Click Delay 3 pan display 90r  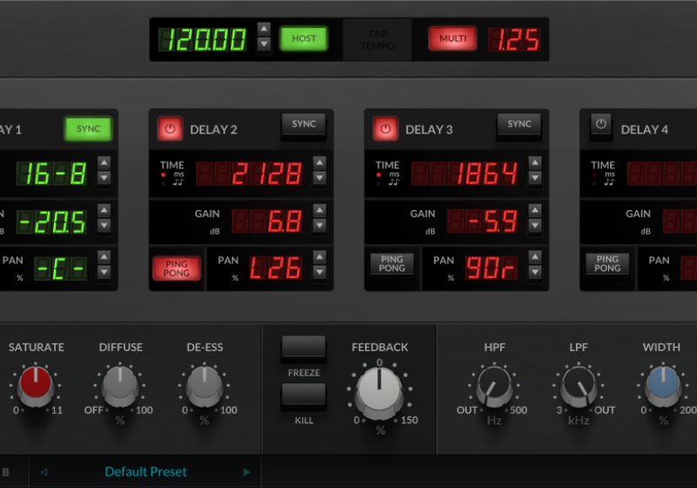(x=491, y=268)
